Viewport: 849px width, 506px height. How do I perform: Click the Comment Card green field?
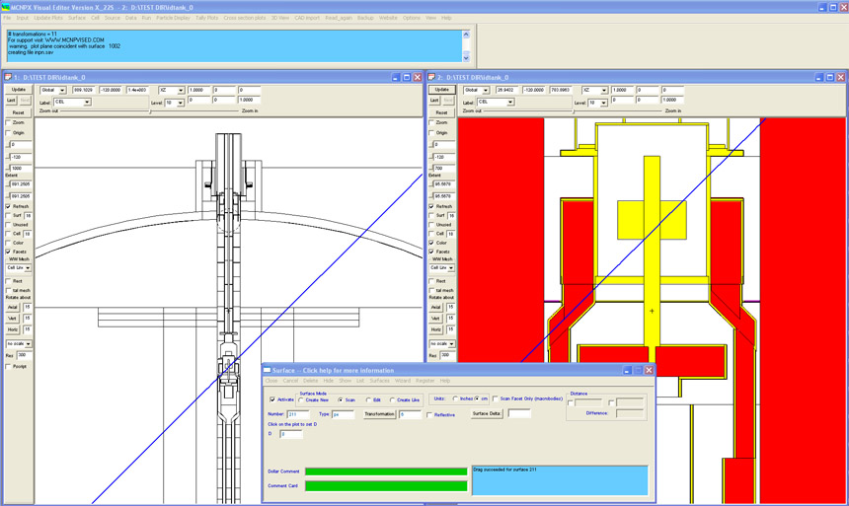coord(386,486)
